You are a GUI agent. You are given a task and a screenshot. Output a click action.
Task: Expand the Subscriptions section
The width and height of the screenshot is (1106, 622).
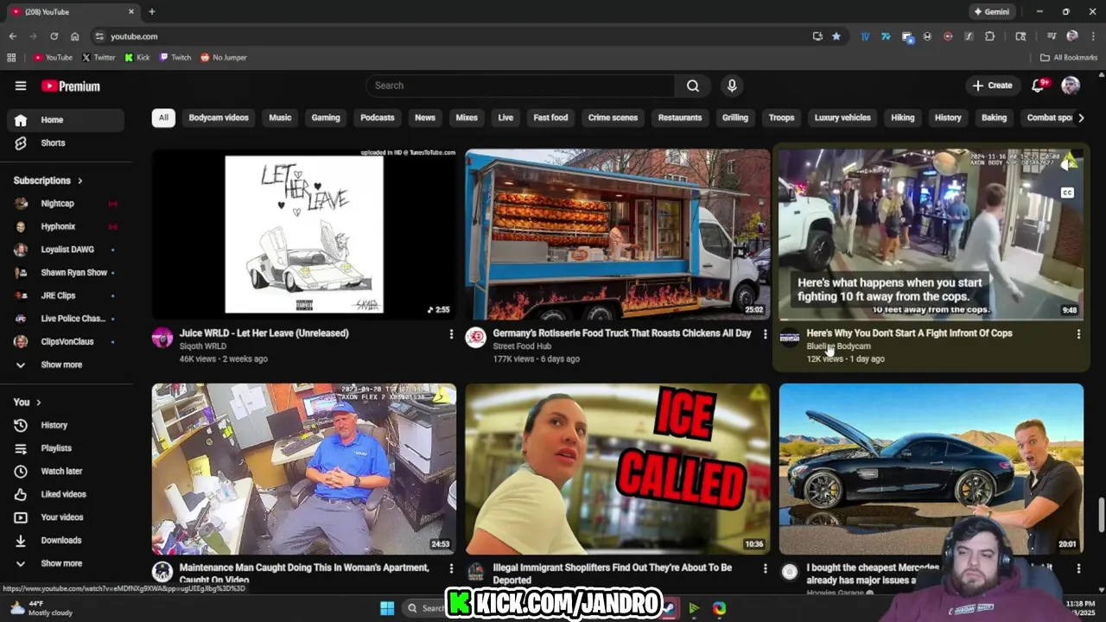click(48, 181)
